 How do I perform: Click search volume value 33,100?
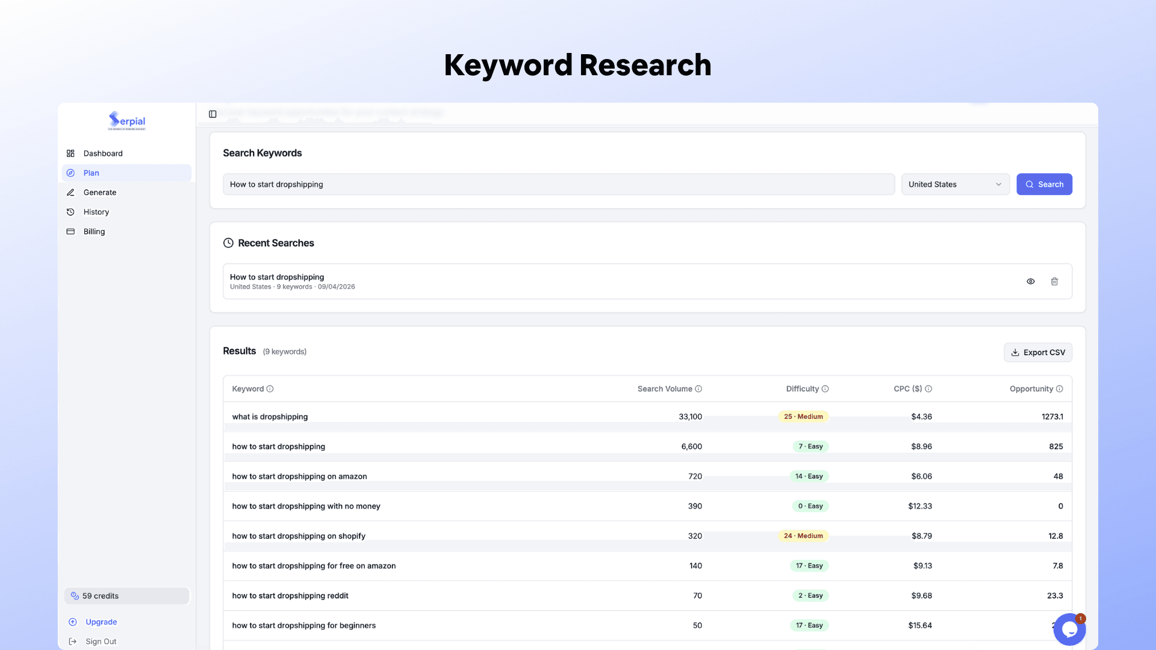690,416
